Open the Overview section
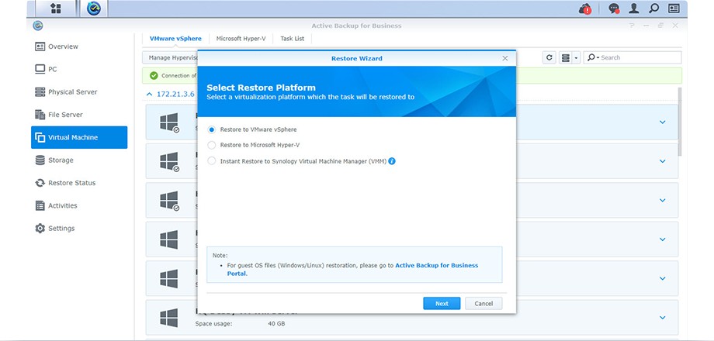Image resolution: width=714 pixels, height=341 pixels. (x=79, y=46)
